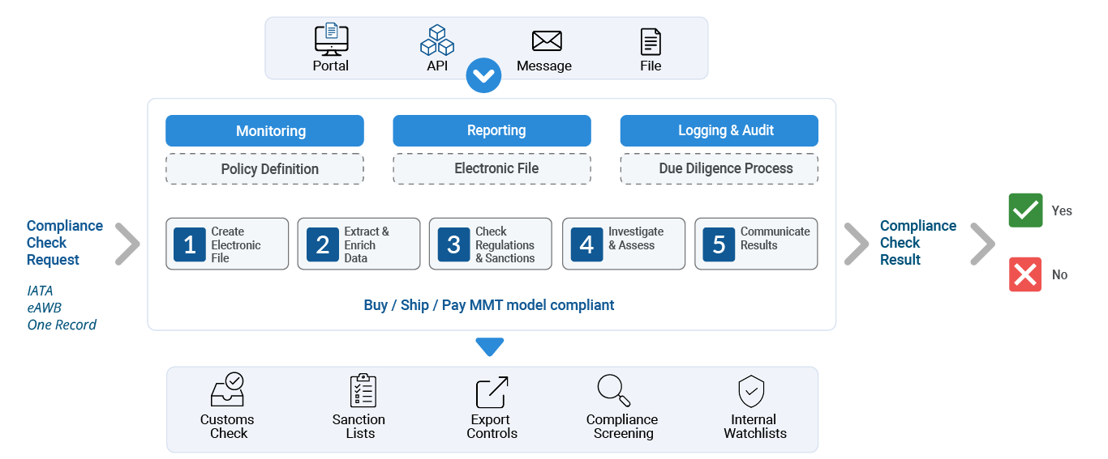Click the Internal Watchlists label
1108x459 pixels.
coord(754,426)
